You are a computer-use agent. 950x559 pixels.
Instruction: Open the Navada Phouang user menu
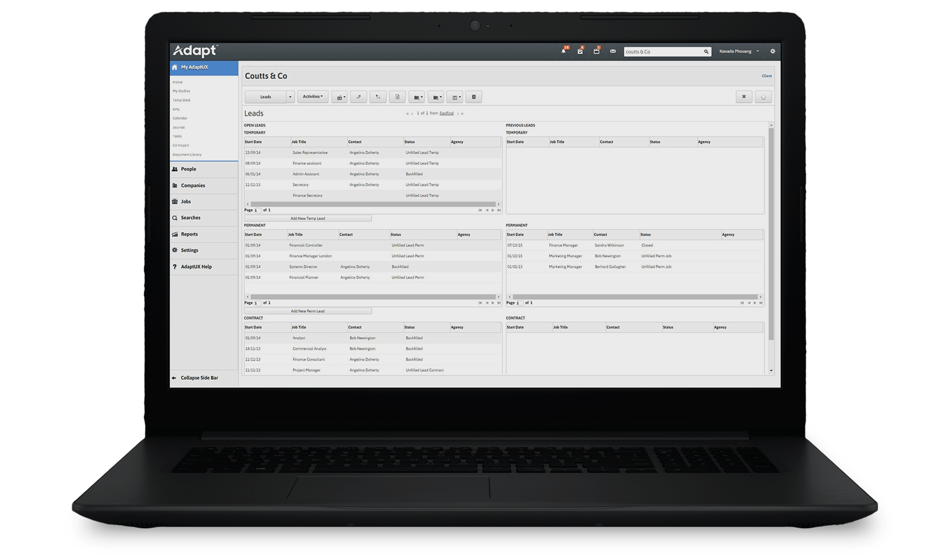(x=739, y=51)
